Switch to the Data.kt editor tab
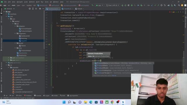This screenshot has width=187, height=105. (x=79, y=9)
